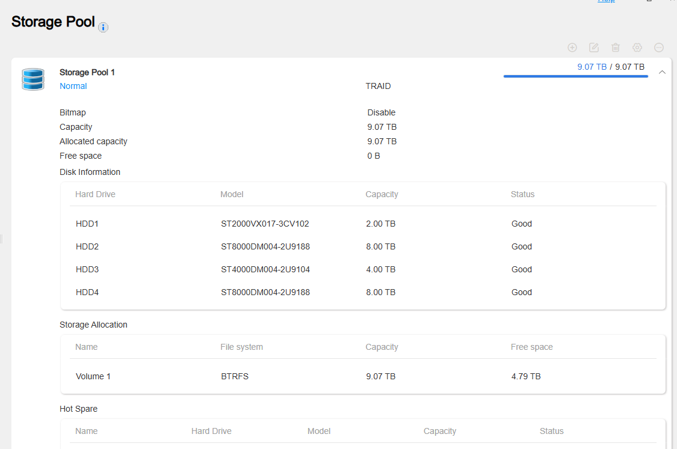This screenshot has width=677, height=449.
Task: Click model ST2000VX017-3CV102
Action: pos(265,224)
